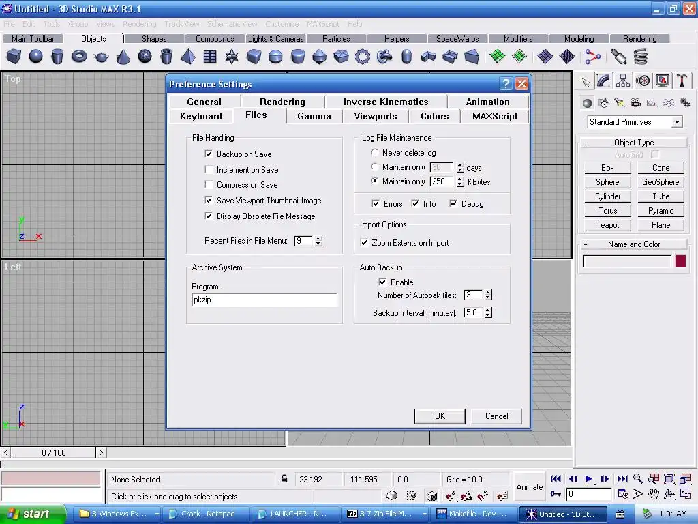
Task: Switch to the Modifiers toolbar tab
Action: (518, 39)
